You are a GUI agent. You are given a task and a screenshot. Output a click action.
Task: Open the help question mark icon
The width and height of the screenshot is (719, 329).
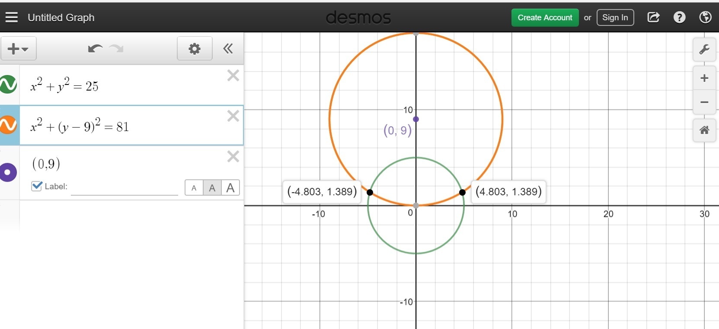679,17
